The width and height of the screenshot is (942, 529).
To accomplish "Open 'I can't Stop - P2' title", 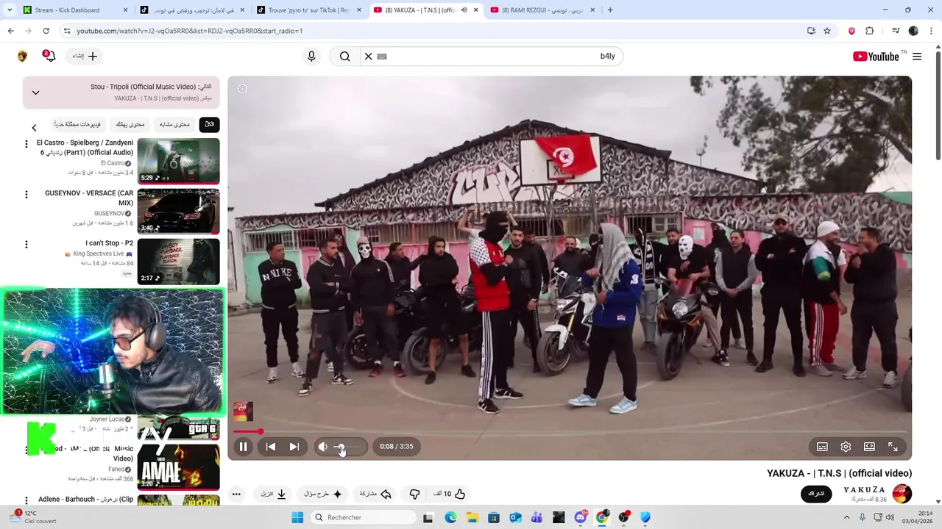I will point(109,243).
